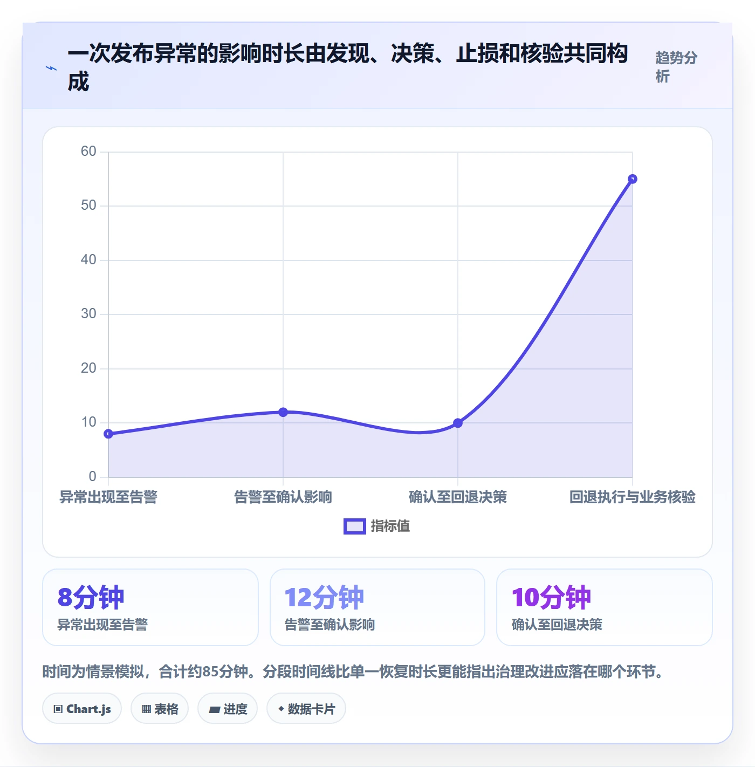This screenshot has width=755, height=767.
Task: Click the grid icon in the 表格 chip
Action: (147, 709)
